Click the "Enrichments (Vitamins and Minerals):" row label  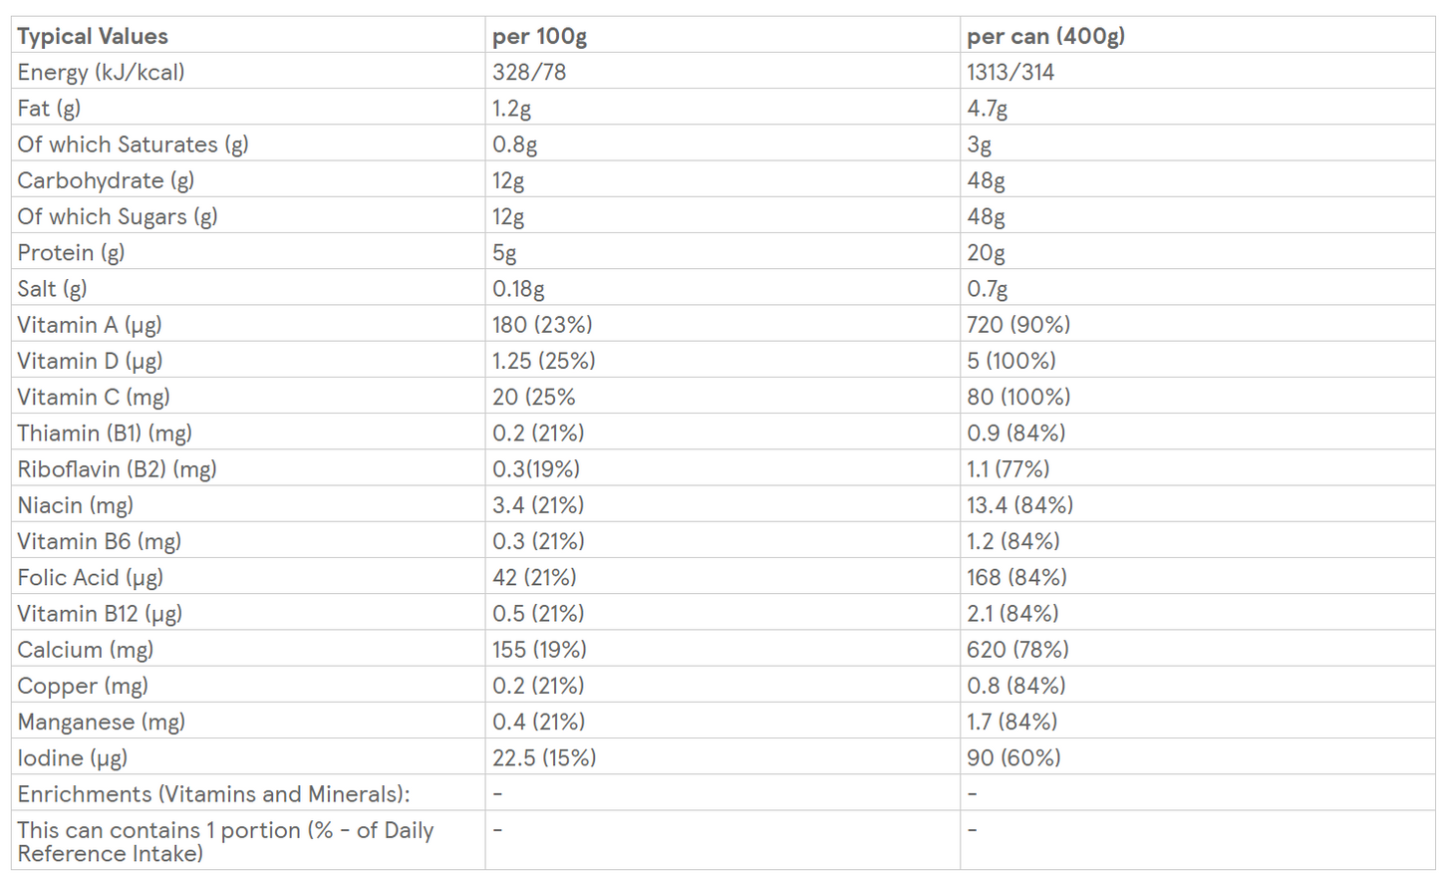point(213,794)
